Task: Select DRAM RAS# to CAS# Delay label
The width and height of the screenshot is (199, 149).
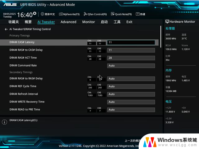Action: 26,50
